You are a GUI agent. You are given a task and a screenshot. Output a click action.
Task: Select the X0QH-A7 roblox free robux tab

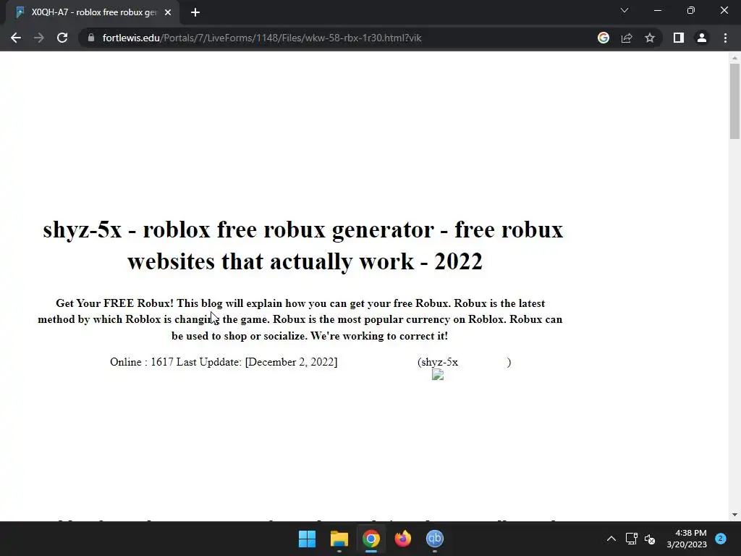(x=93, y=12)
